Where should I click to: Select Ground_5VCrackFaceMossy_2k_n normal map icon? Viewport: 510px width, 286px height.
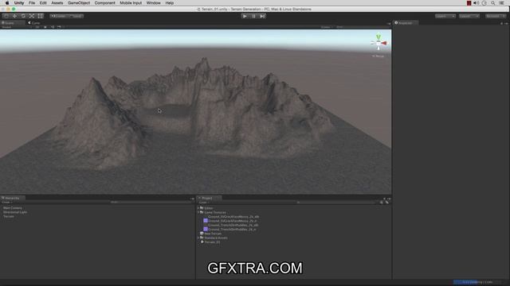click(x=206, y=221)
